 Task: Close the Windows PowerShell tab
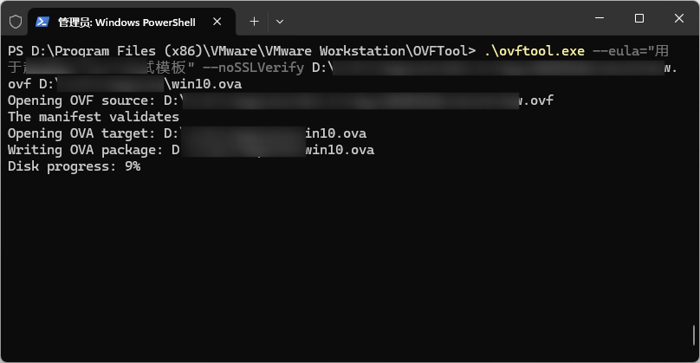pos(218,22)
